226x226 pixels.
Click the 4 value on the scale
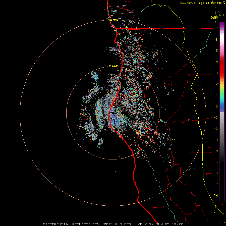pyautogui.click(x=217, y=62)
